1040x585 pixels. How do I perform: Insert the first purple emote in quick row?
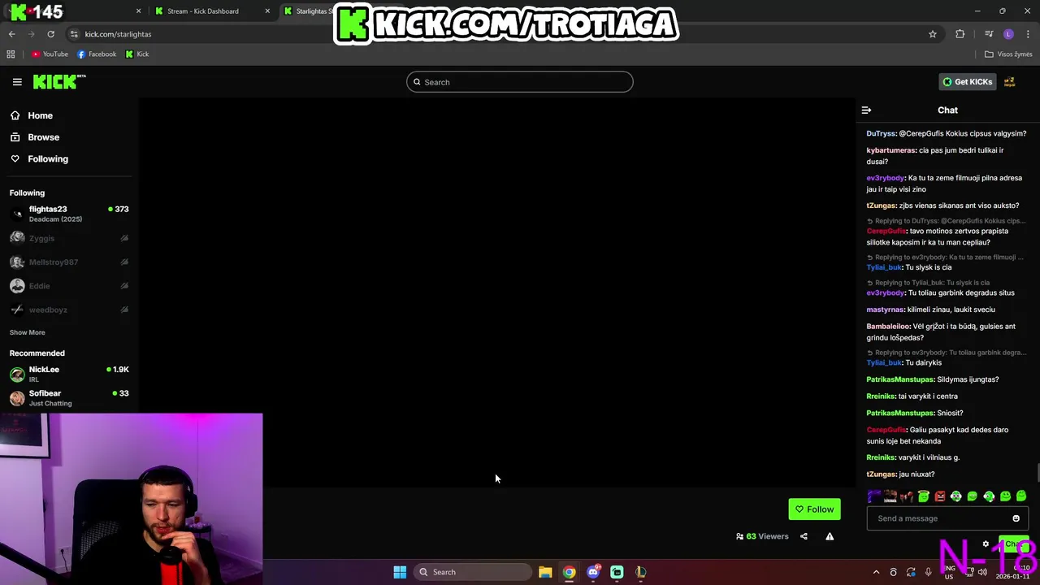(x=874, y=496)
